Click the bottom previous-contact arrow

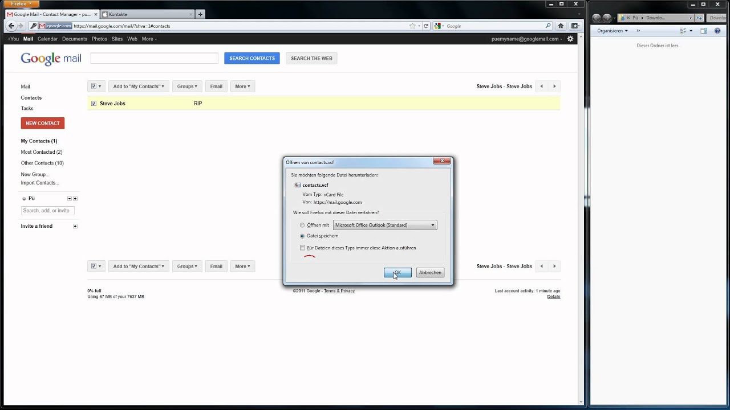pyautogui.click(x=542, y=266)
